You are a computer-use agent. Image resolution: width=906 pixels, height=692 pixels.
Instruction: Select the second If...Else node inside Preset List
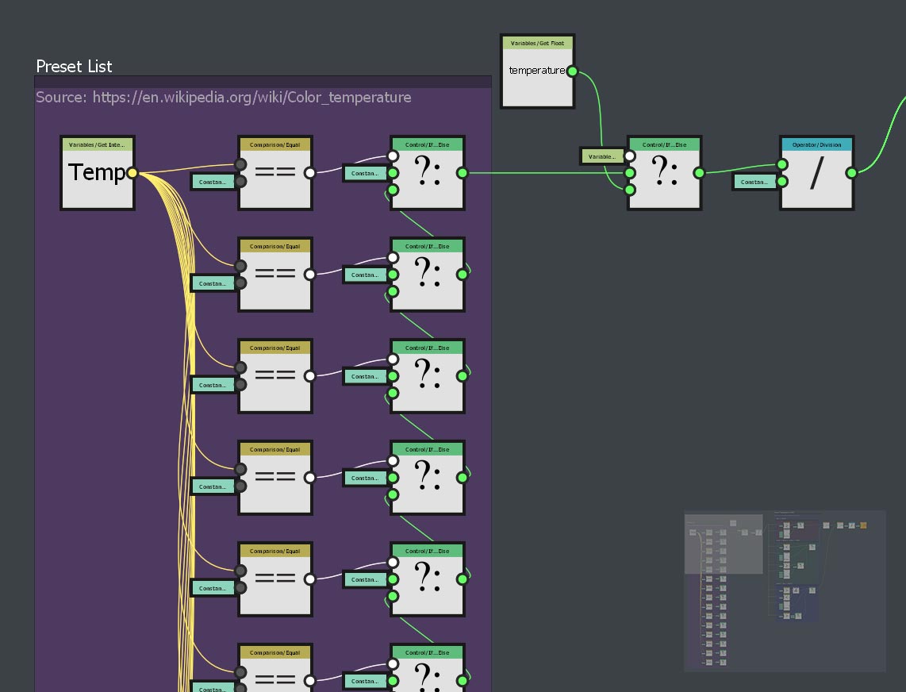click(428, 275)
